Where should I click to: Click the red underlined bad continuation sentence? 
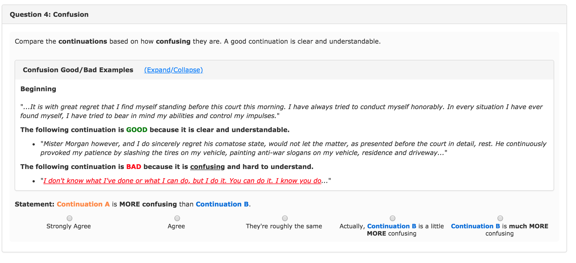(x=182, y=181)
